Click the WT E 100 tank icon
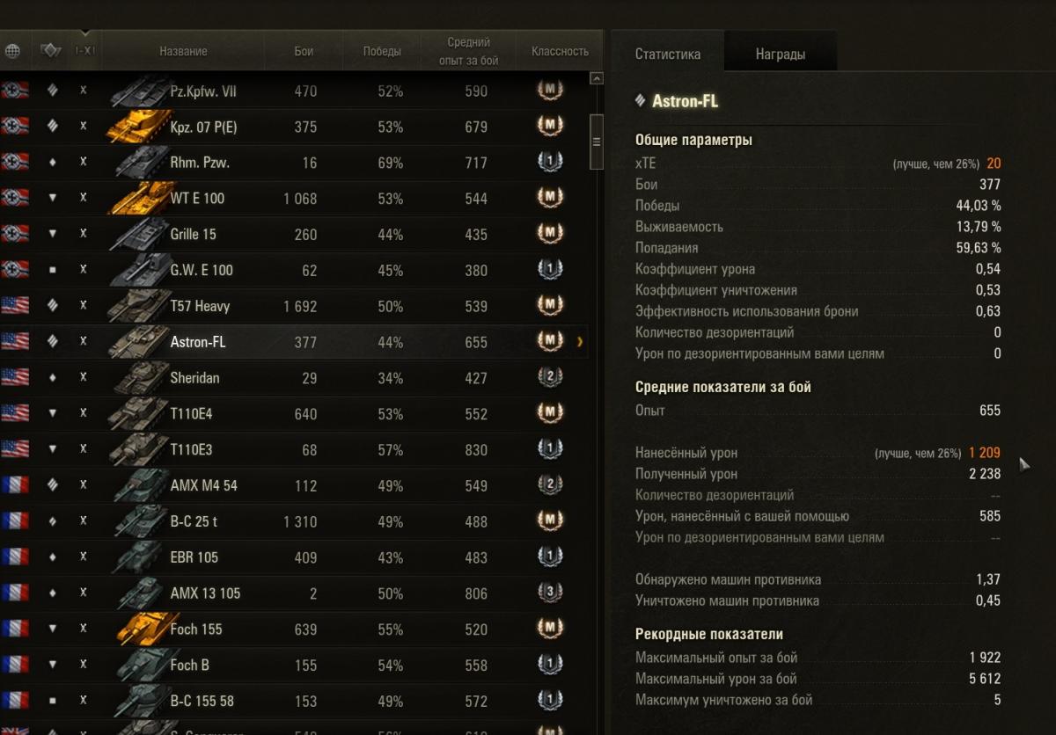This screenshot has width=1056, height=735. 139,199
